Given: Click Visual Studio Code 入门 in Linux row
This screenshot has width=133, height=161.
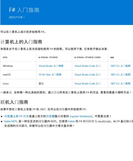Looking at the screenshot, I should click(x=88, y=84).
